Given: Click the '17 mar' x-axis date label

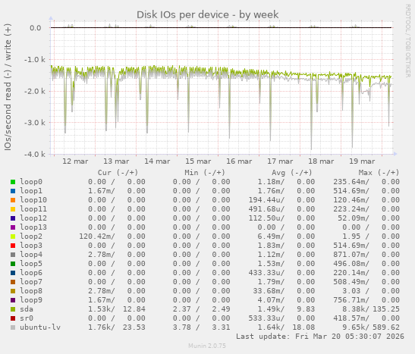Looking at the screenshot, I should coord(280,161).
